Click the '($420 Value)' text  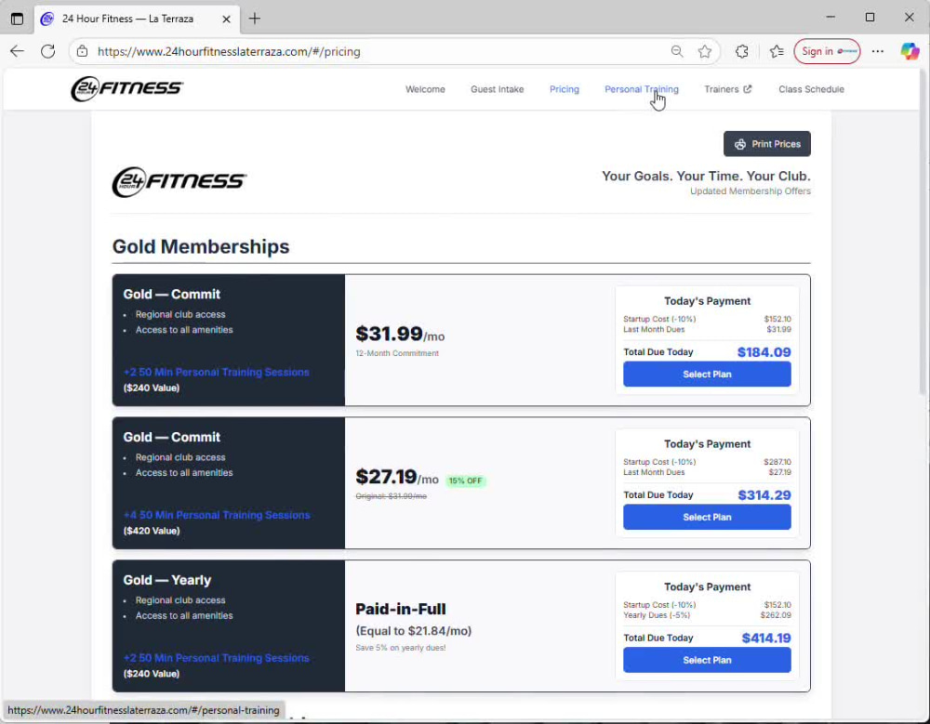pos(152,531)
